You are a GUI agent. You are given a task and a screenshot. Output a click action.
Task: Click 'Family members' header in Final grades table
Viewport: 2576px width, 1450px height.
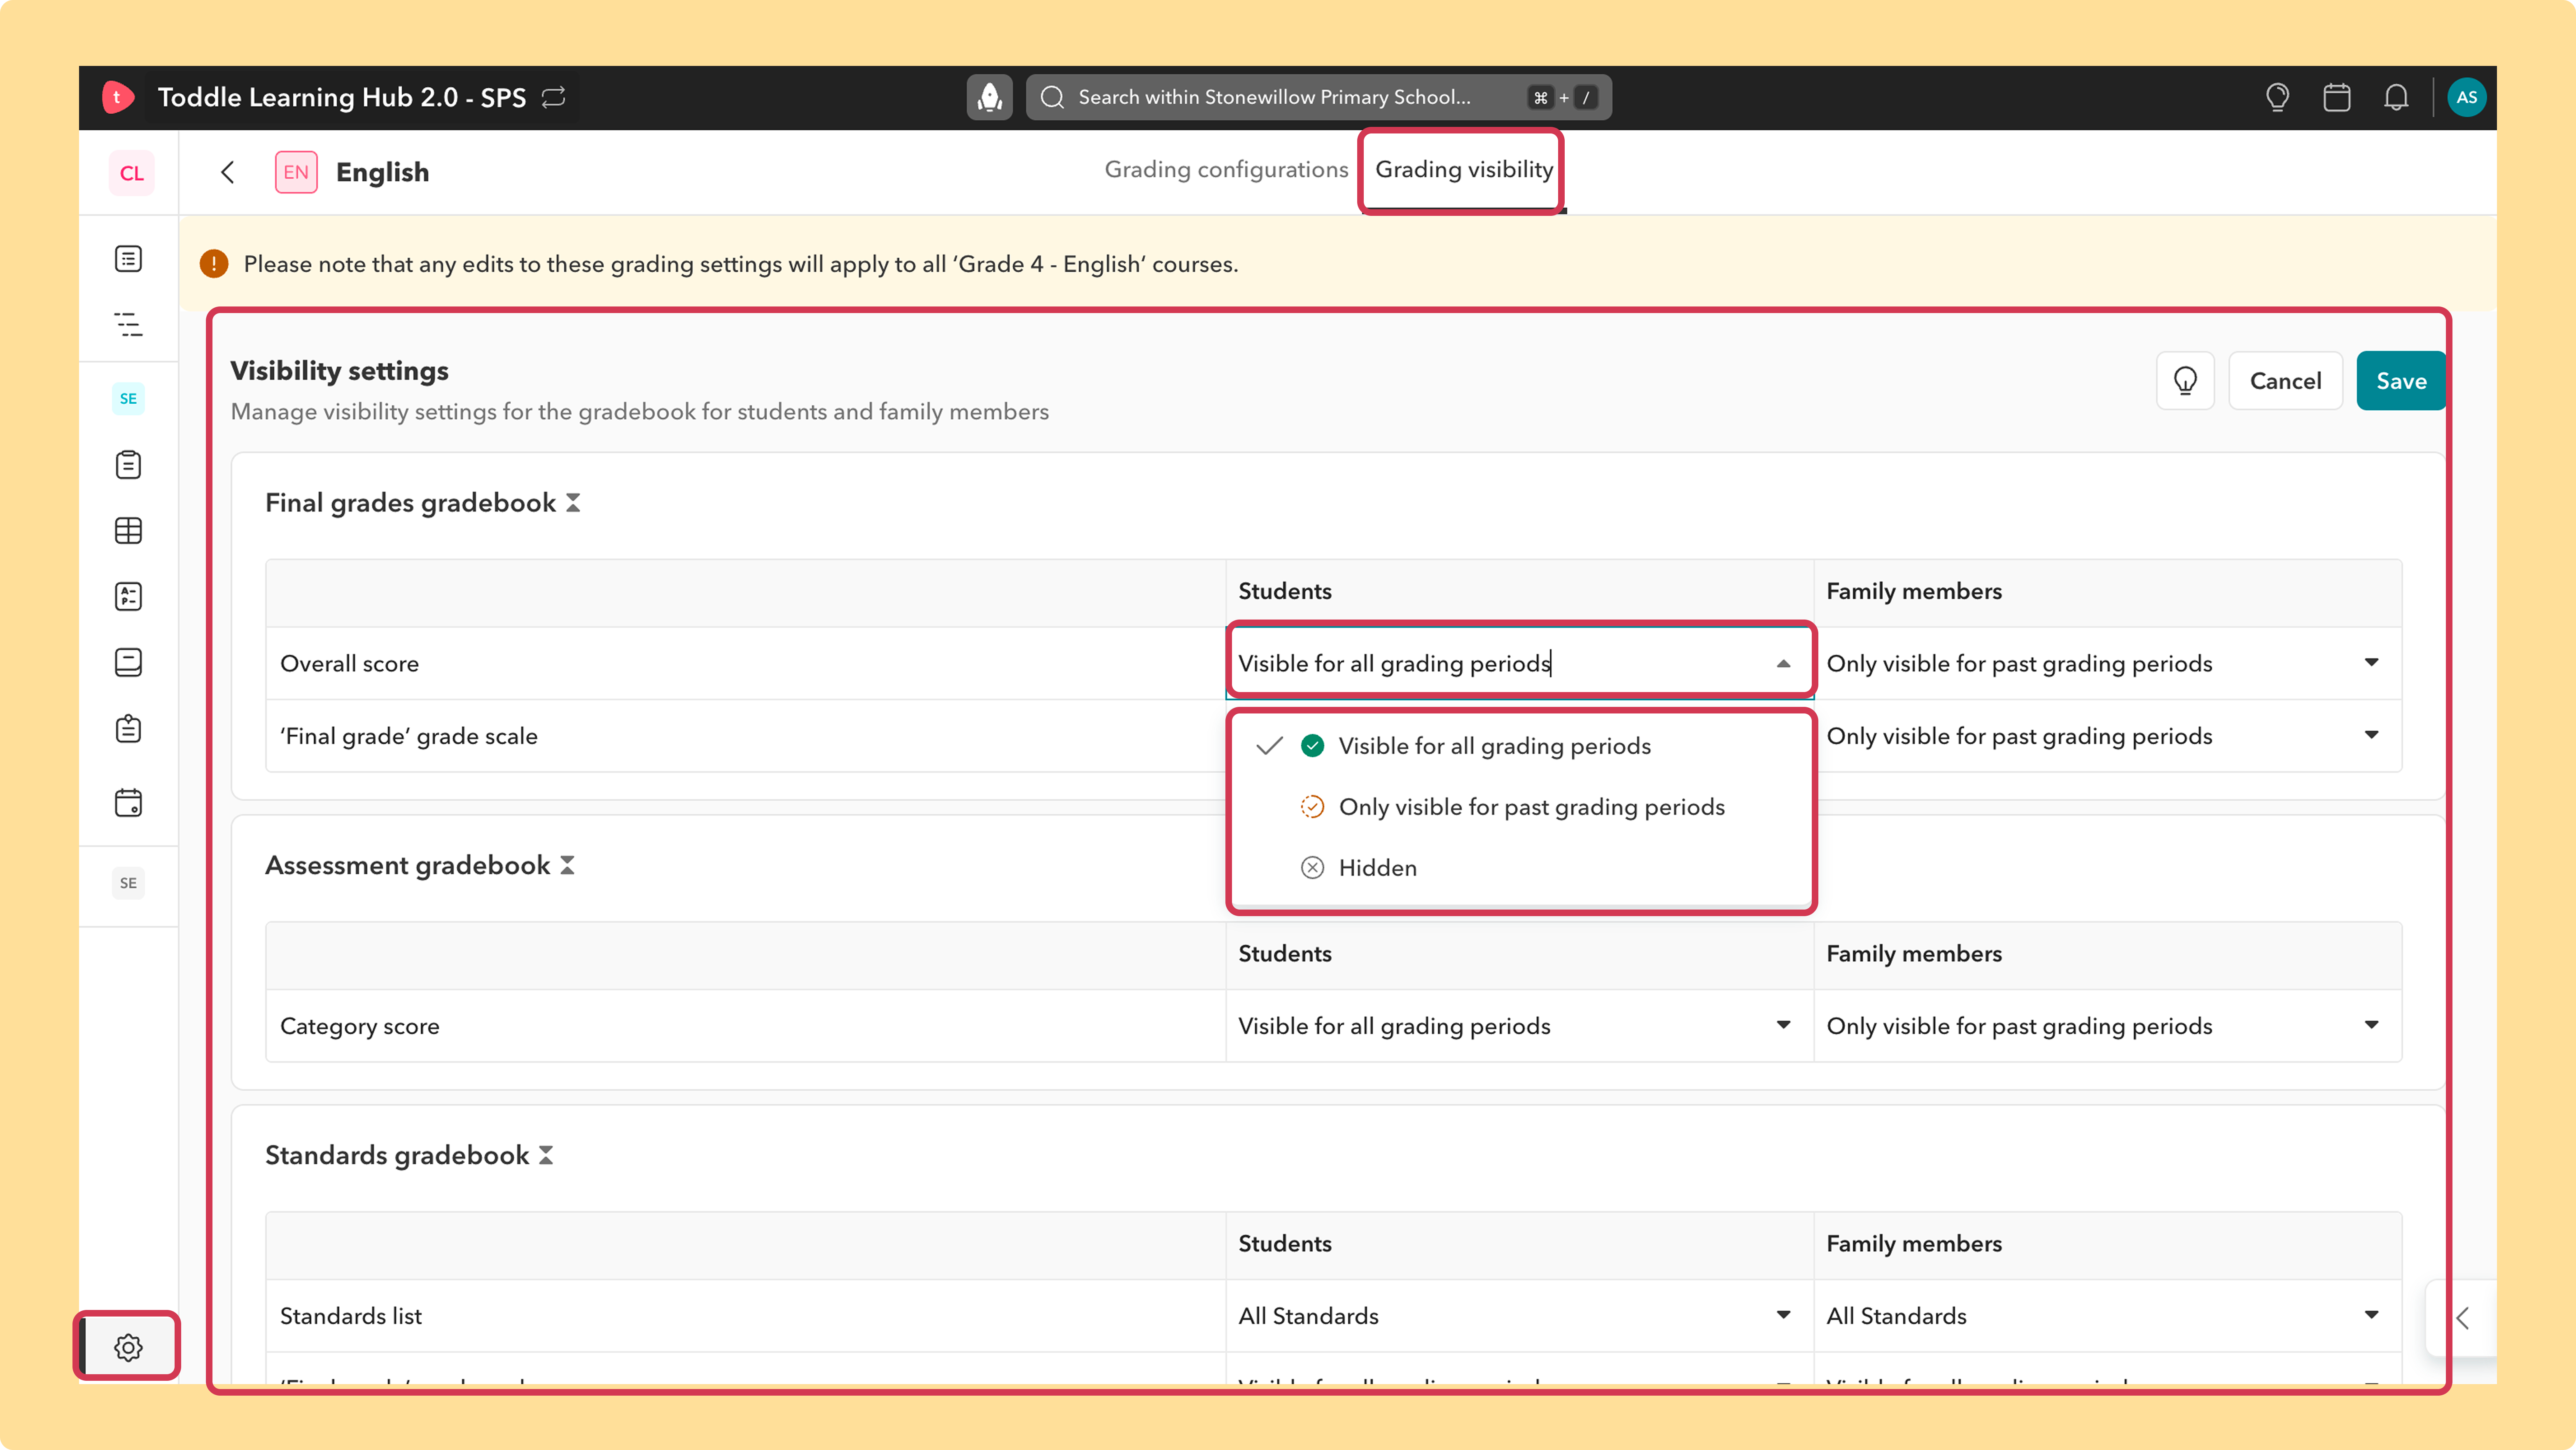point(1914,592)
